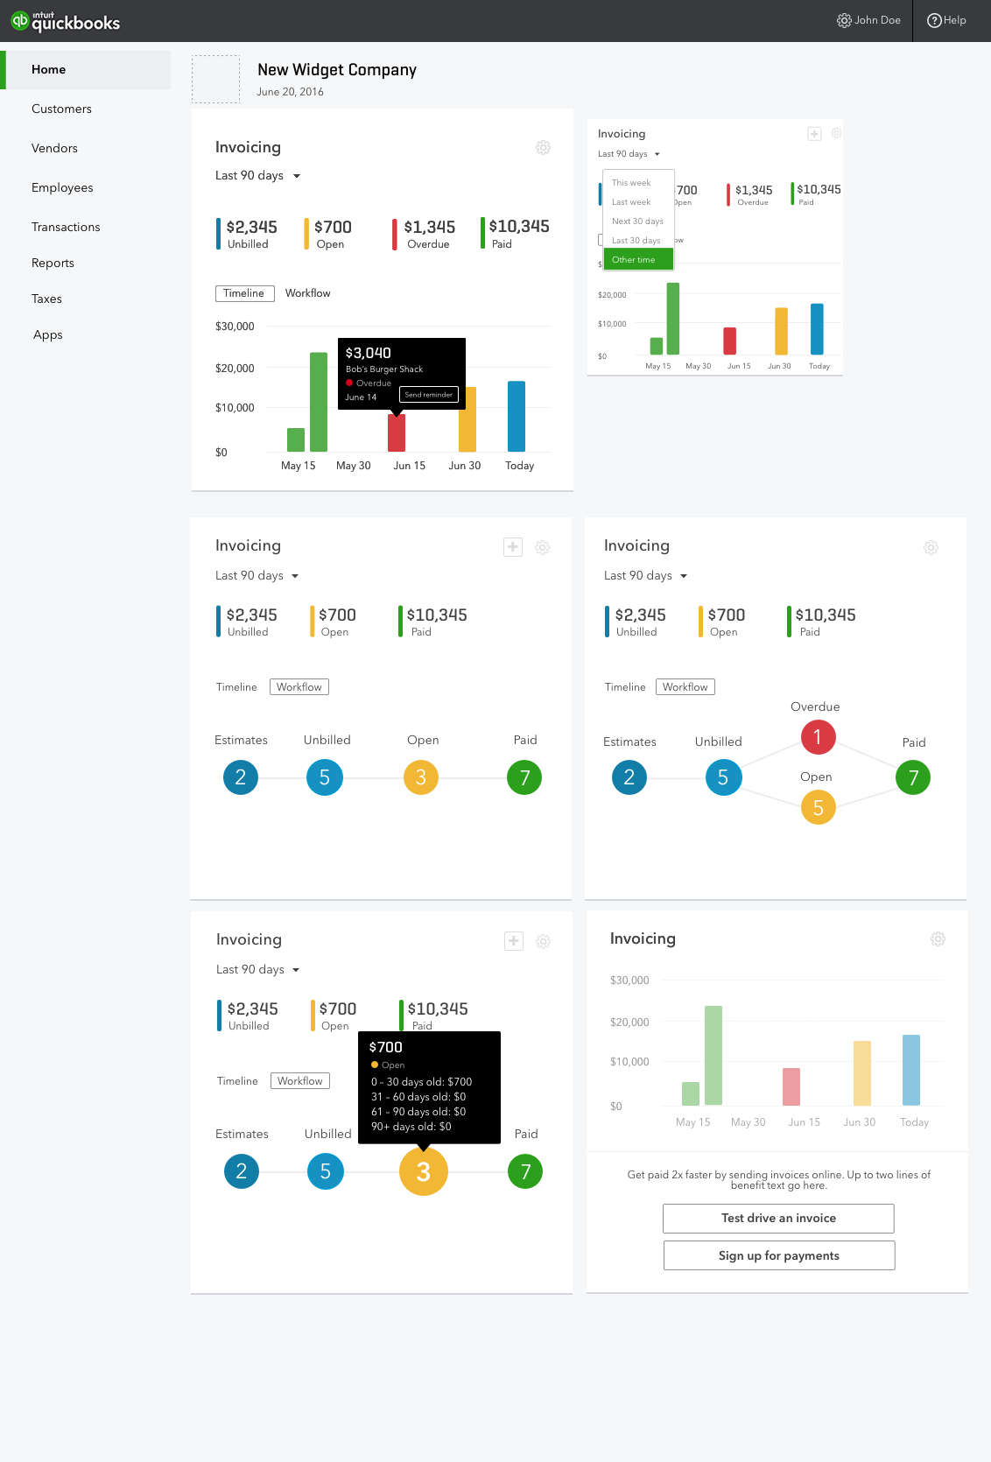991x1462 pixels.
Task: Open Vendors in the sidebar
Action: [54, 148]
